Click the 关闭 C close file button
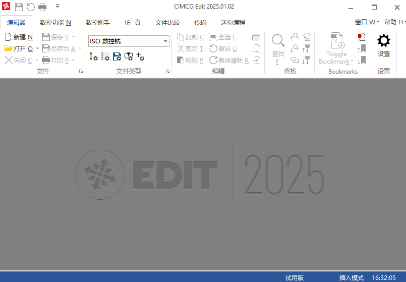This screenshot has height=282, width=406. 18,61
